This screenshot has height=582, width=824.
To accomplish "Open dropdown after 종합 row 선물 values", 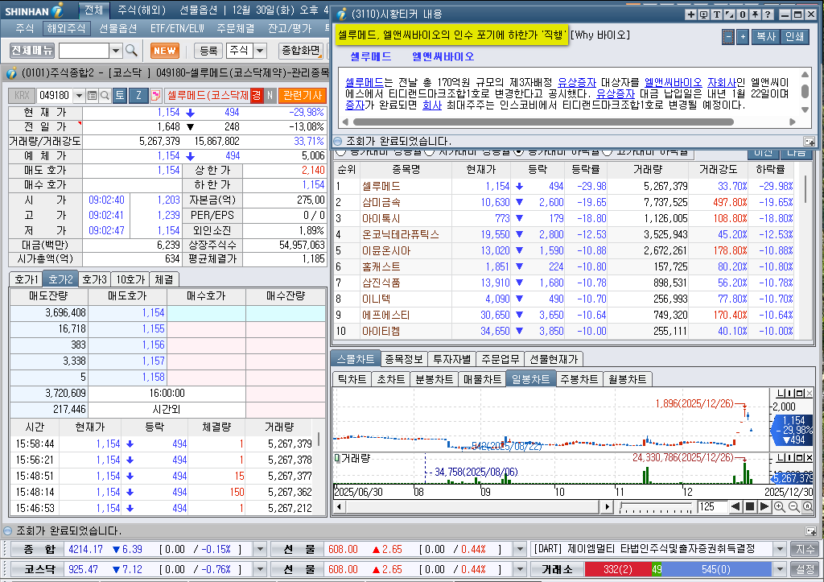I will coord(520,550).
